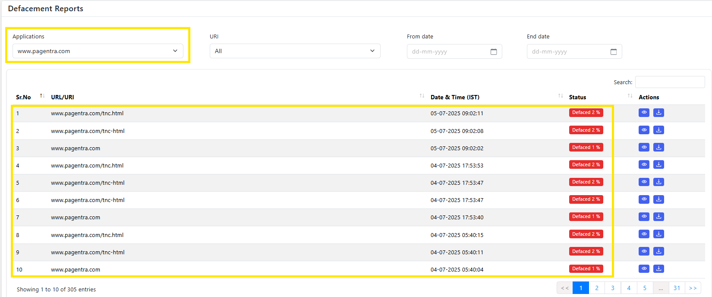Open the End date calendar picker icon
Screen dimensions: 712x297
point(614,52)
